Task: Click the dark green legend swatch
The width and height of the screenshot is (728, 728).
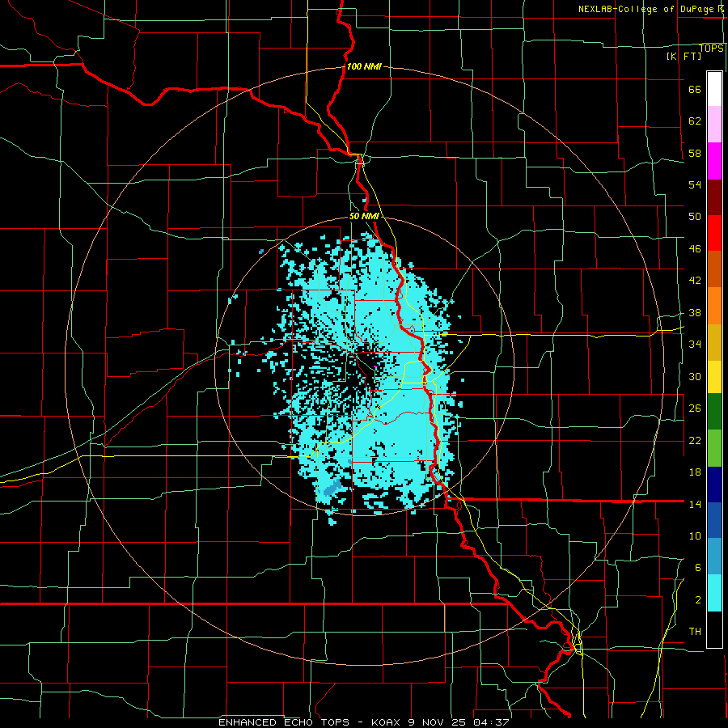Action: tap(714, 412)
